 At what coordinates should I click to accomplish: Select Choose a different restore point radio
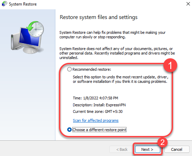click(69, 130)
